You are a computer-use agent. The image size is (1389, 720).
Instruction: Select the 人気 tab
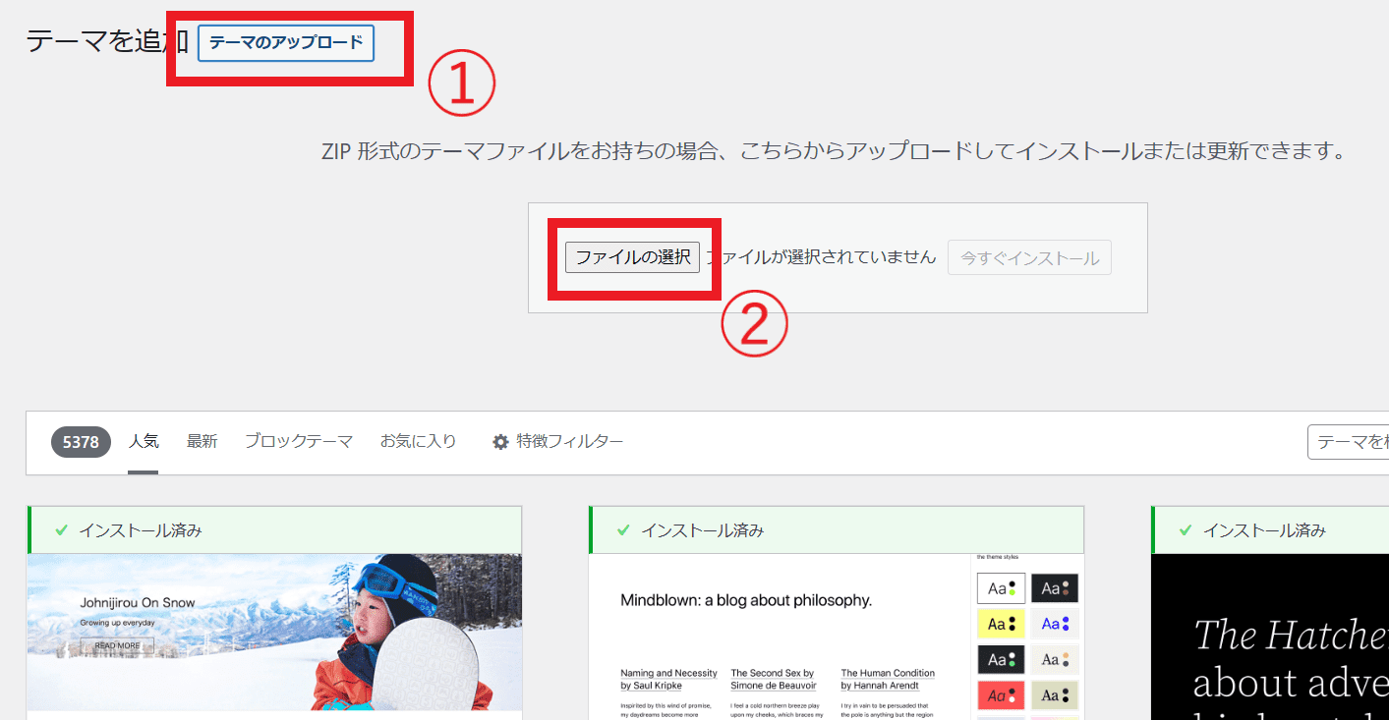pyautogui.click(x=144, y=441)
